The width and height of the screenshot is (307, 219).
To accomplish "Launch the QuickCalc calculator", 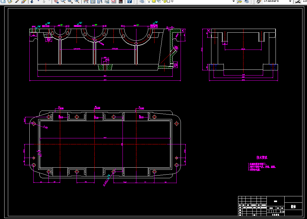I will [x=121, y=1].
